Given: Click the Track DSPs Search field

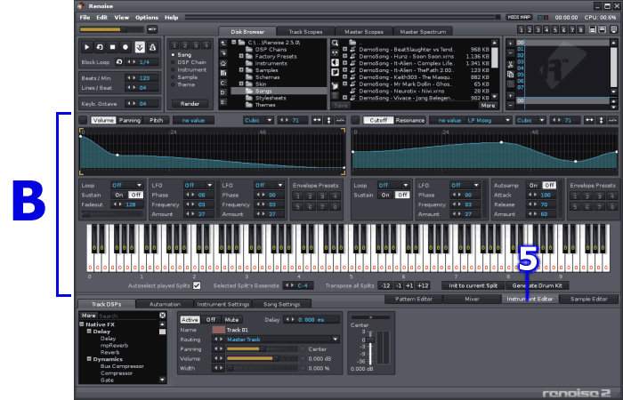Looking at the screenshot, I should pos(128,316).
